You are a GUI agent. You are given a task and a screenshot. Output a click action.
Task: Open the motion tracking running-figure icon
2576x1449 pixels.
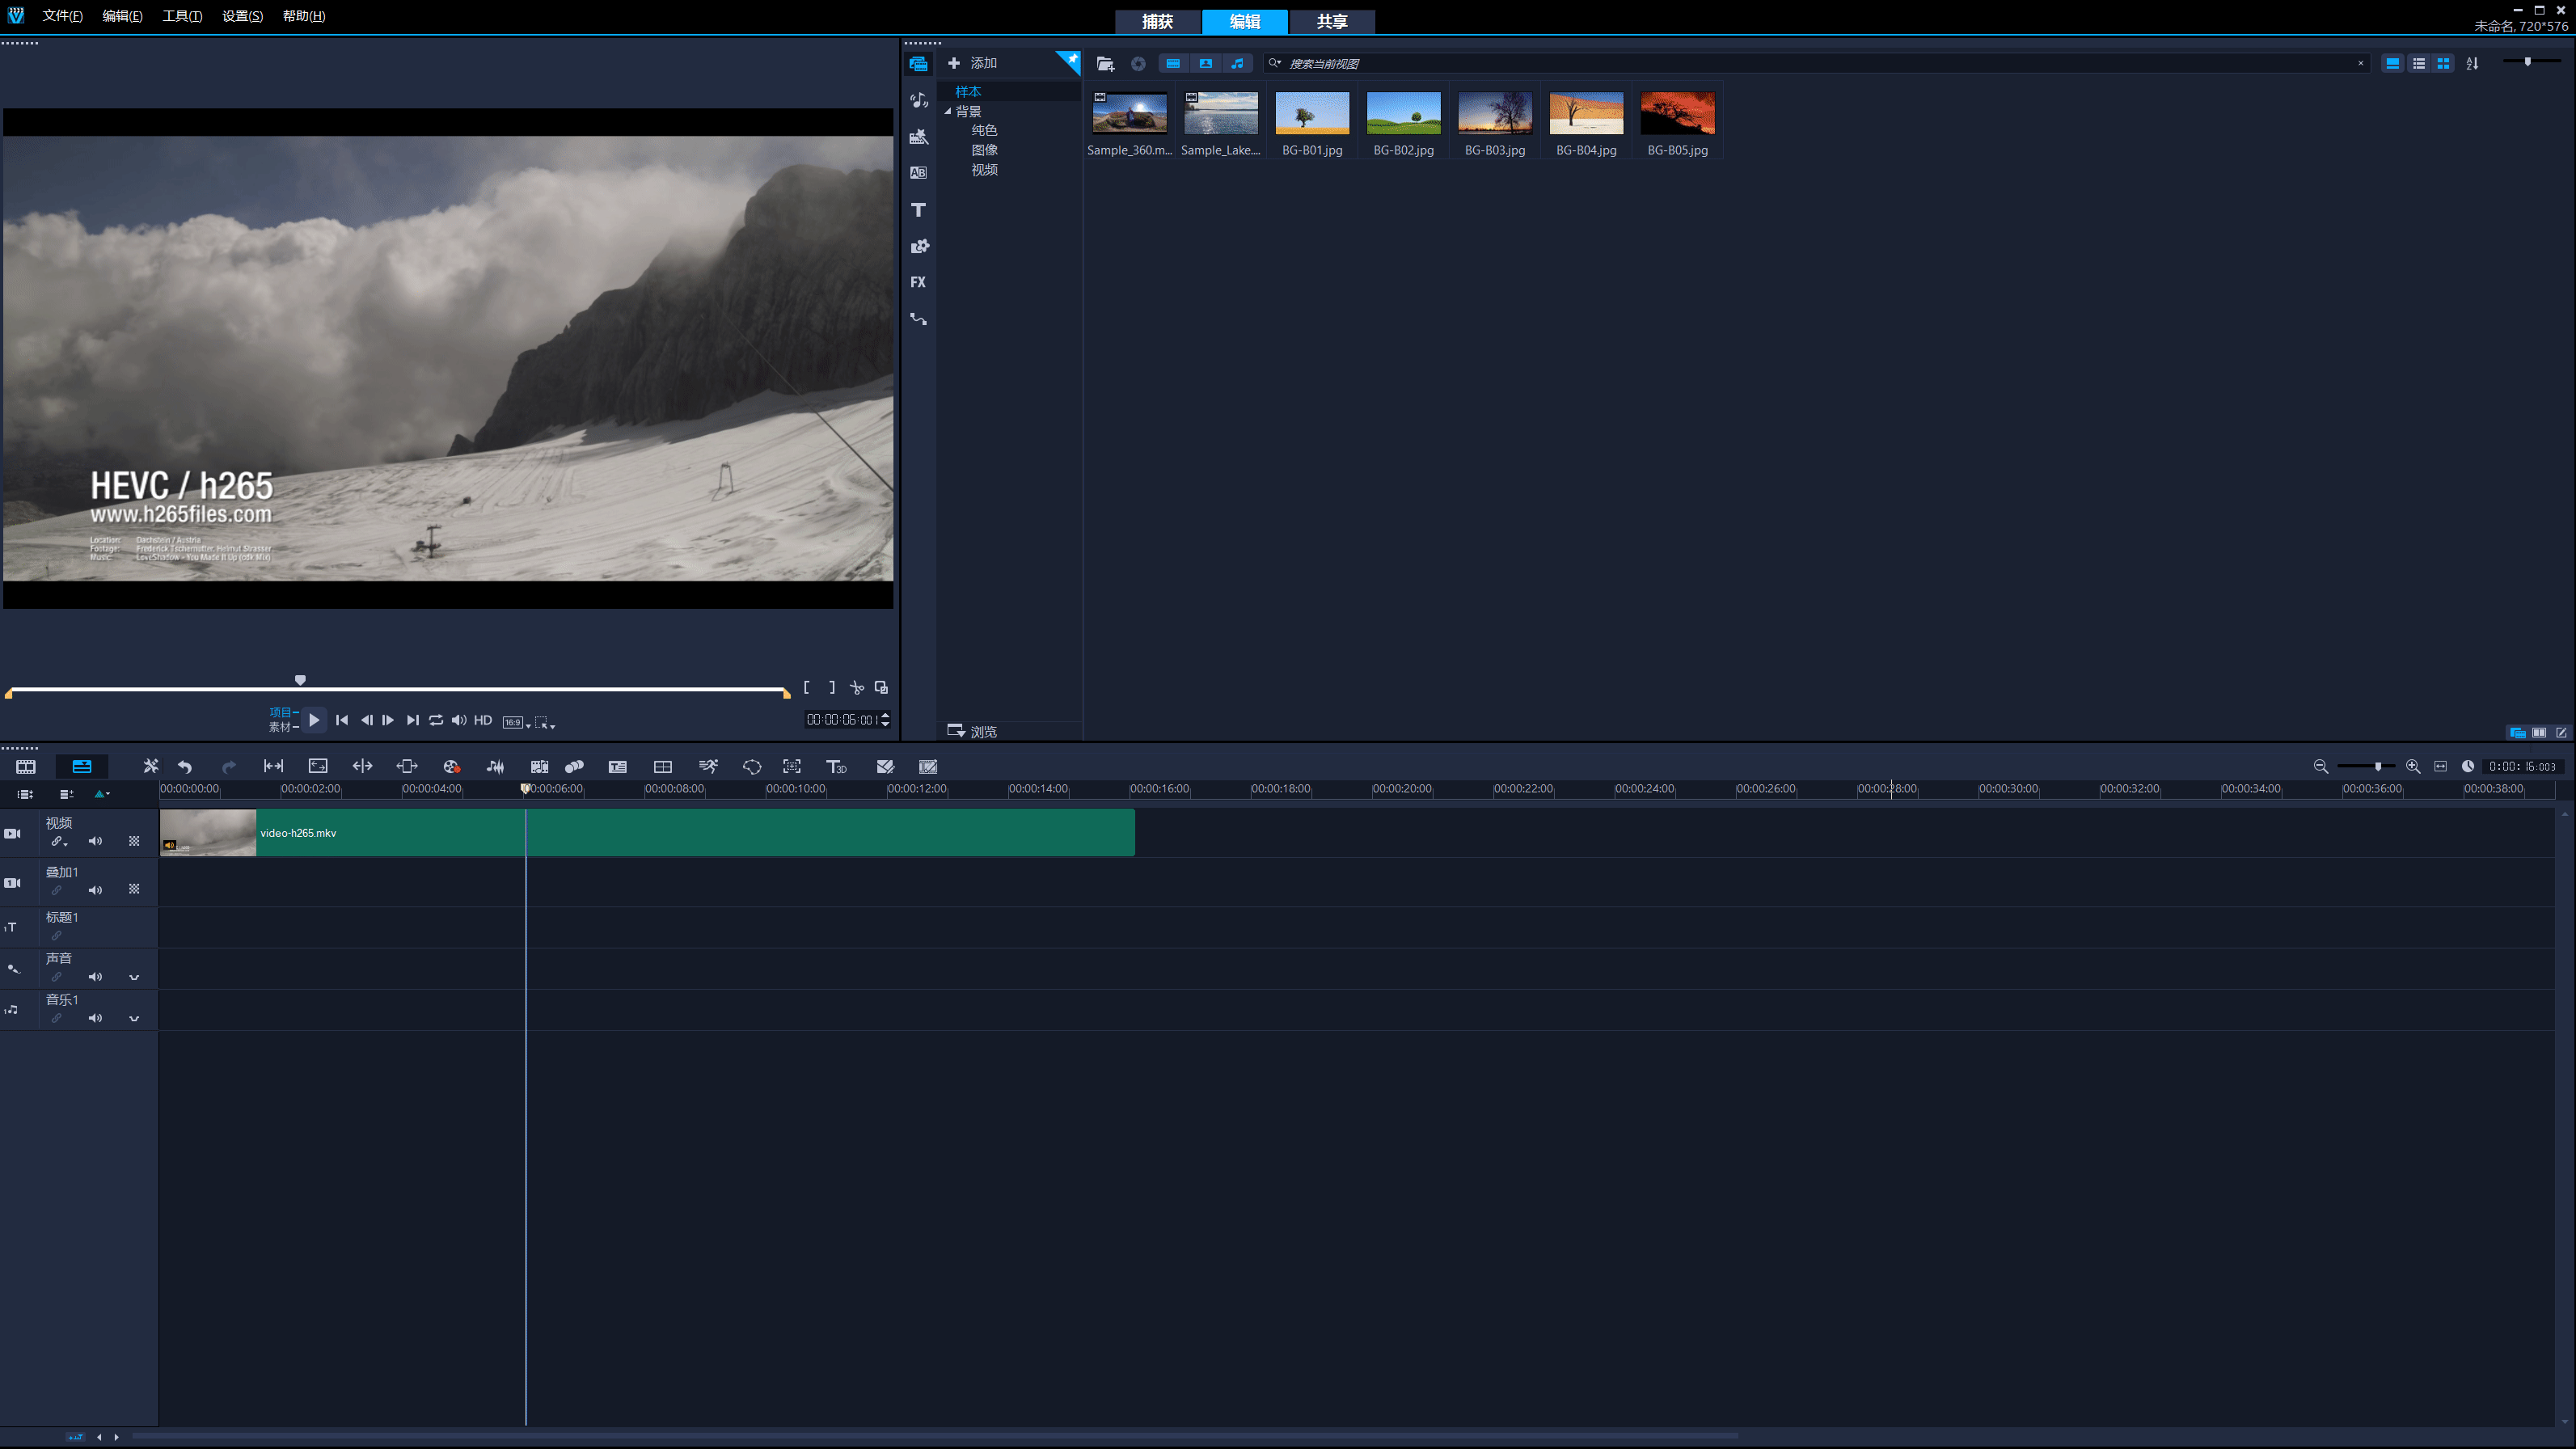tap(708, 766)
